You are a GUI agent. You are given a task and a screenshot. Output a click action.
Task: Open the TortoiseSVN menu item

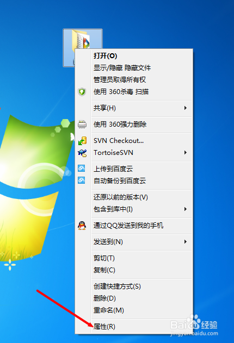(x=134, y=152)
